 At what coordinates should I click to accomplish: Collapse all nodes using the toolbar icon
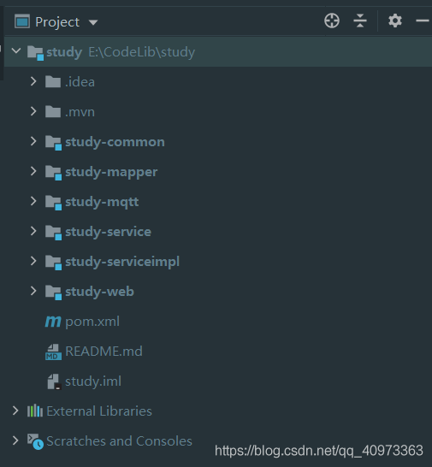tap(360, 21)
